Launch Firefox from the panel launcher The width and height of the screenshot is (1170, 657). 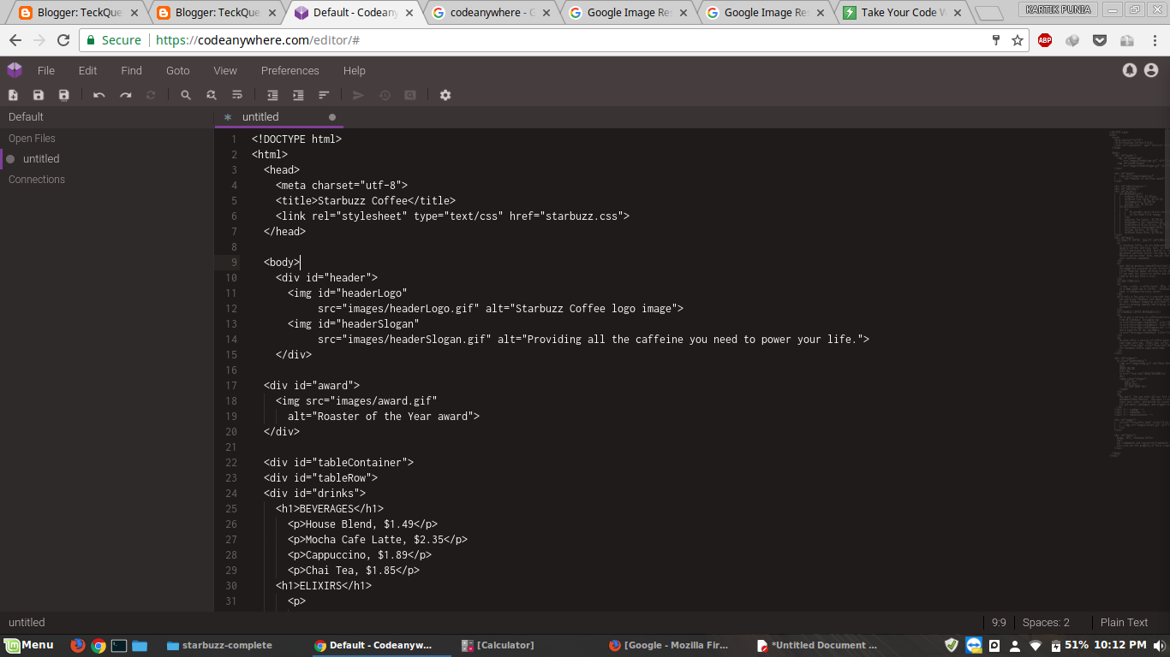(78, 645)
